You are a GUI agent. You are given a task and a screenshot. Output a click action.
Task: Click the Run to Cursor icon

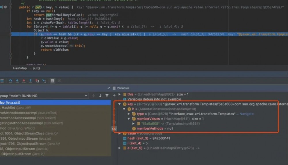pyautogui.click(x=44, y=81)
